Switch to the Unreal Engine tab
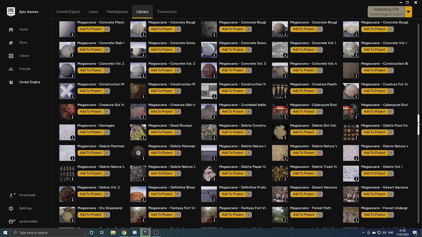The image size is (422, 237). coord(68,12)
